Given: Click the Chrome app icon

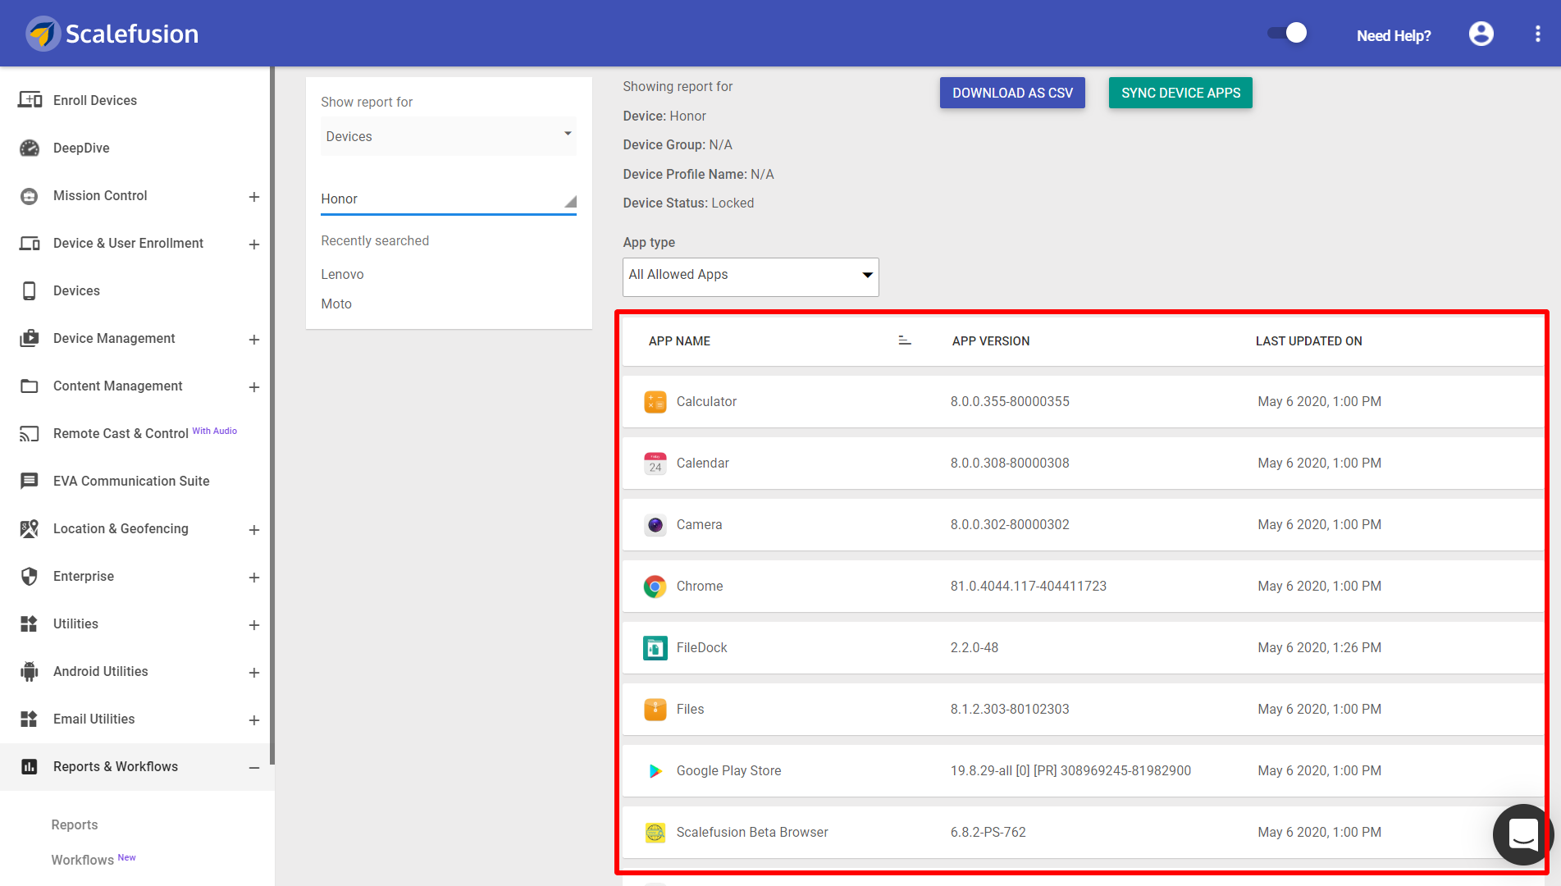Looking at the screenshot, I should (655, 587).
